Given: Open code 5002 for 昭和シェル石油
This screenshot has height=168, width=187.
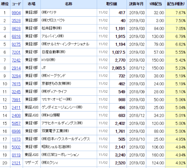Looking at the screenshot, I should [16, 147].
